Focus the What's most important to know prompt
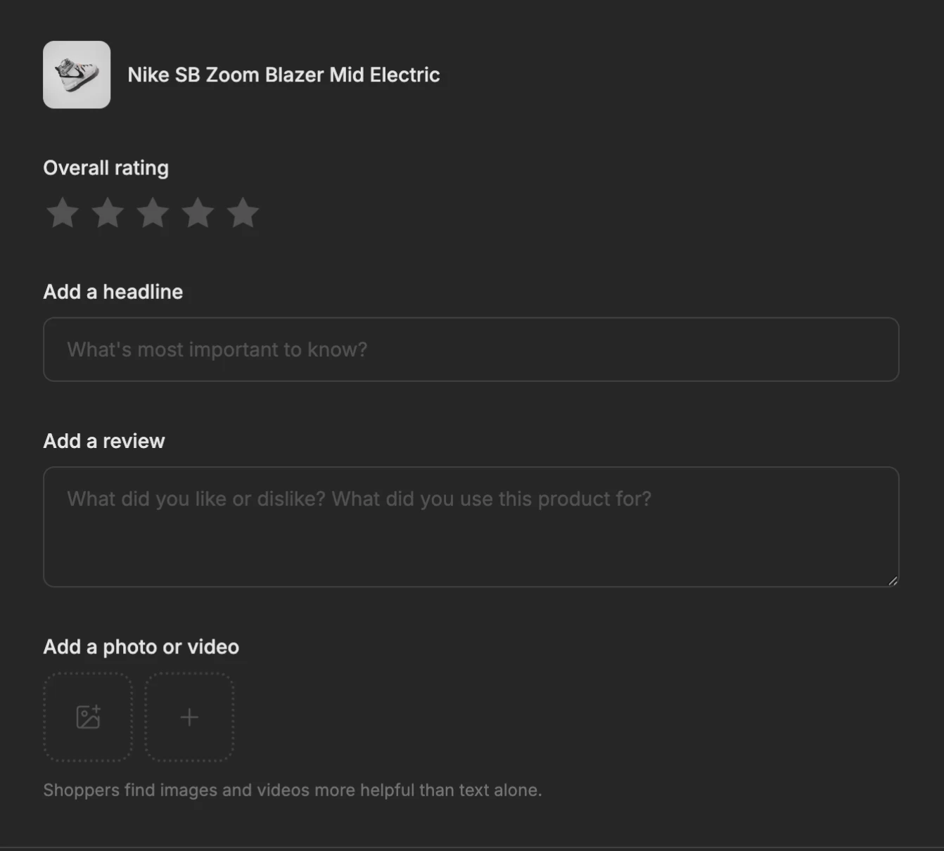 coord(471,349)
